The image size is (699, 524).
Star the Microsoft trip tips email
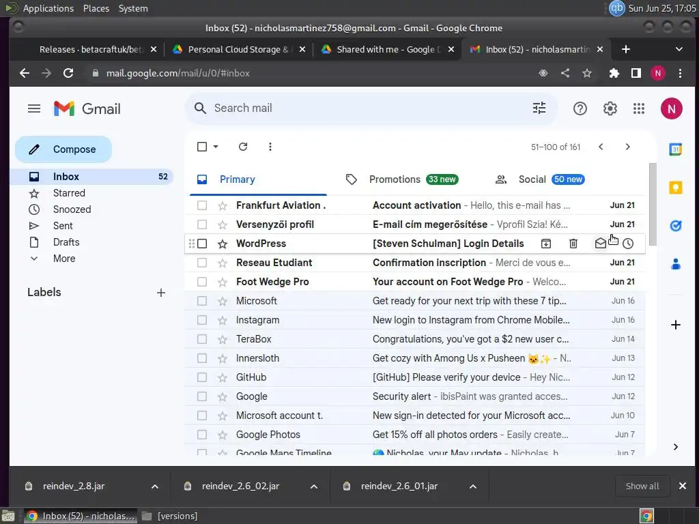223,301
